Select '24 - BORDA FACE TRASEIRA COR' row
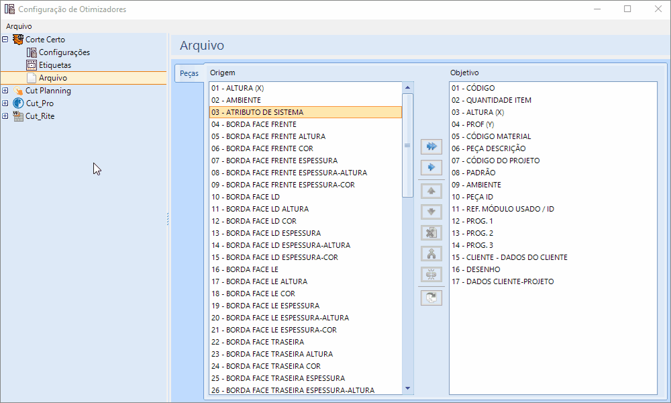Viewport: 671px width, 403px height. [x=305, y=366]
